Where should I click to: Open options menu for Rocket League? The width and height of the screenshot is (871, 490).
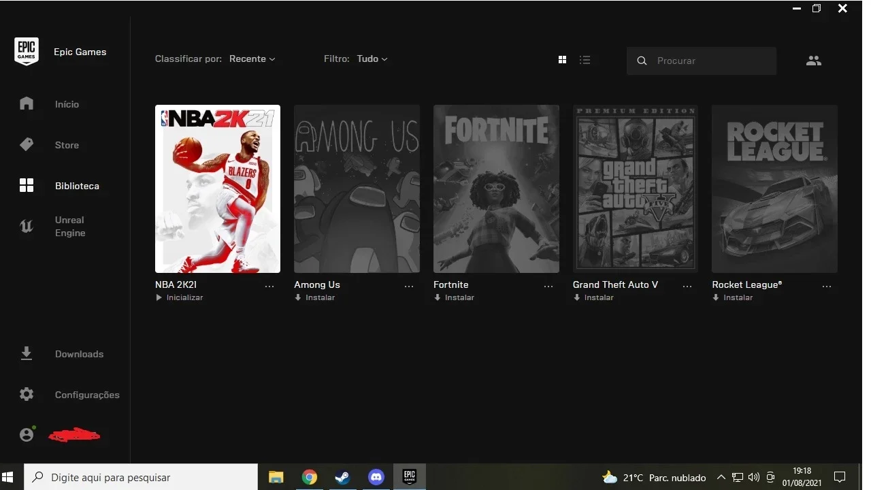827,287
